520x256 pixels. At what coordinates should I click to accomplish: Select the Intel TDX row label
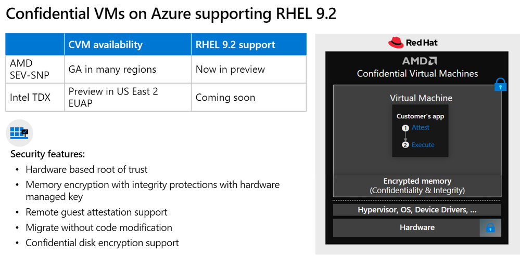pos(30,97)
